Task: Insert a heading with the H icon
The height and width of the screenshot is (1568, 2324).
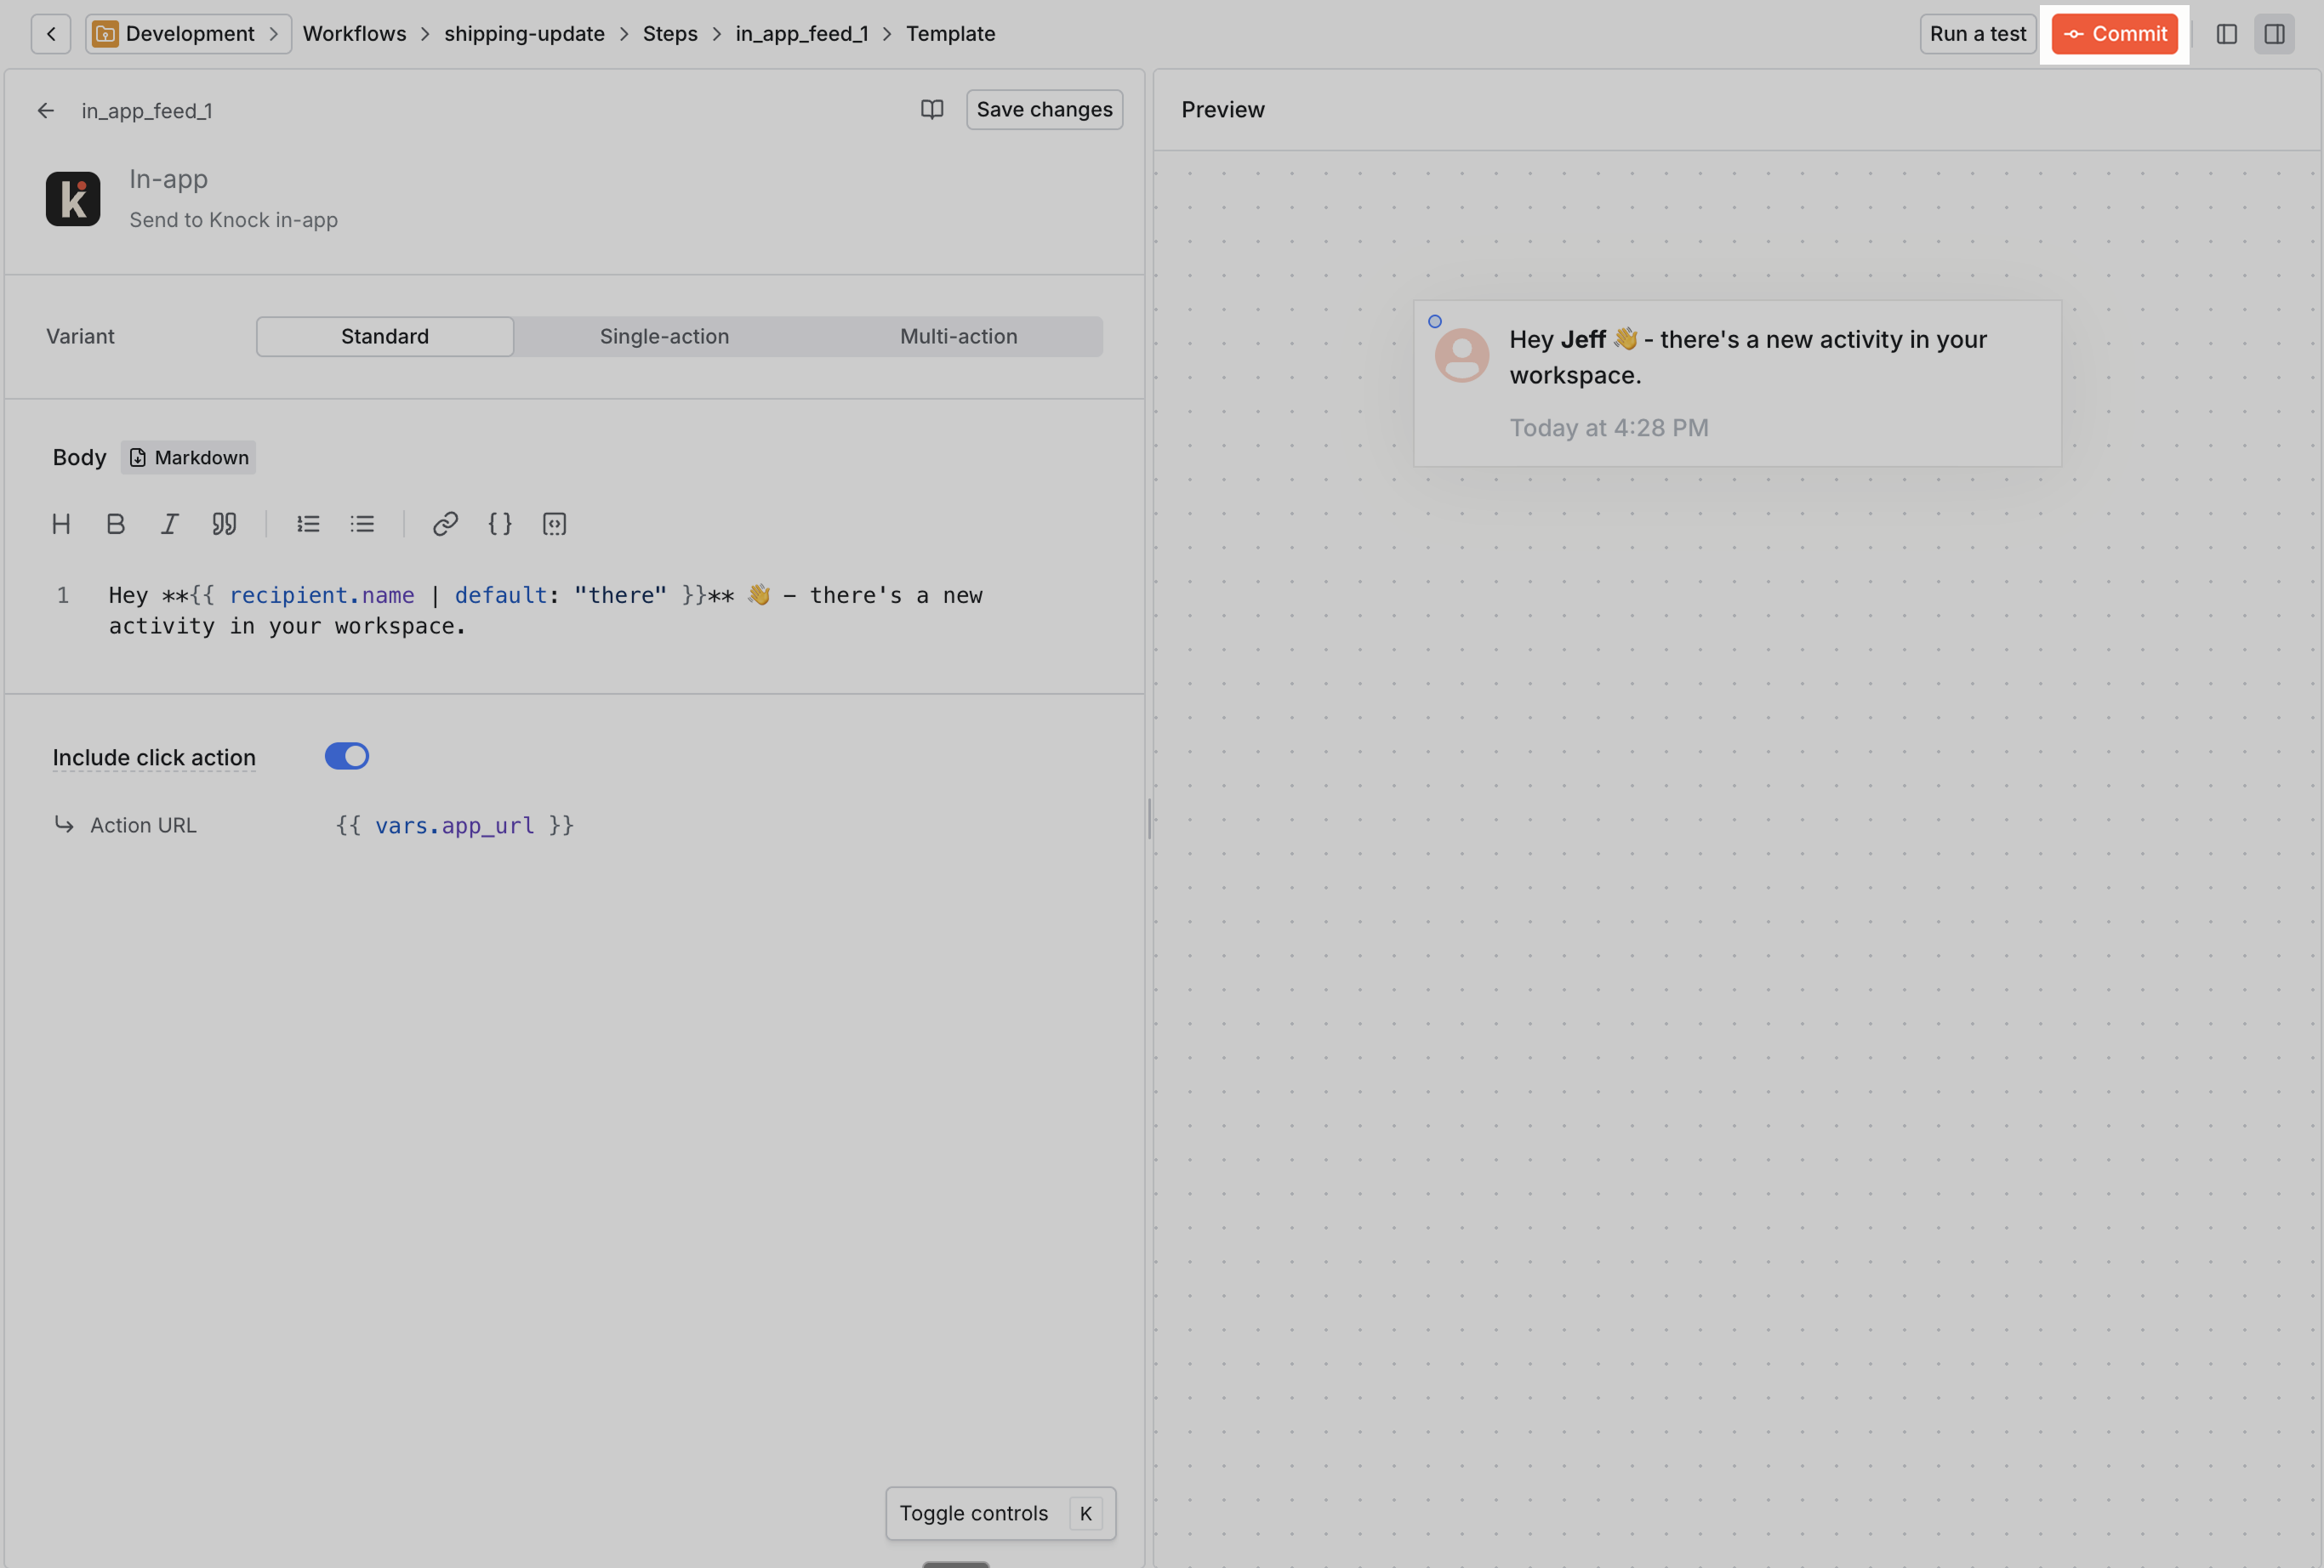Action: click(x=61, y=524)
